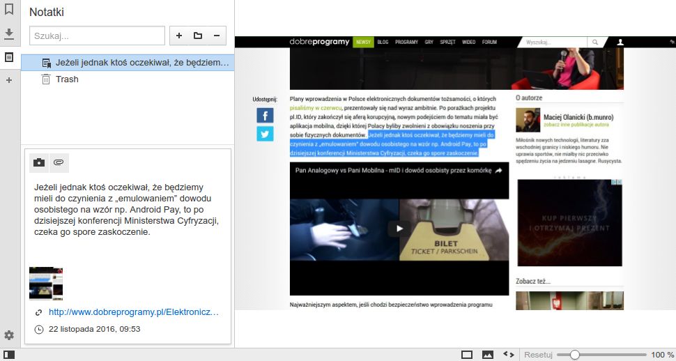
Task: Open the dobreprogramy.pl note URL link
Action: [x=134, y=312]
